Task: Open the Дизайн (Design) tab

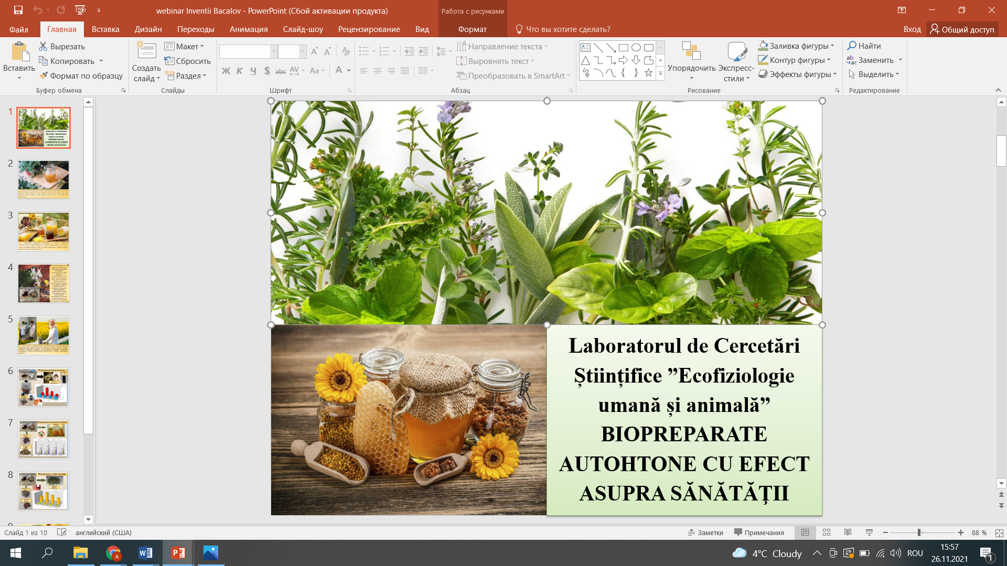Action: pyautogui.click(x=148, y=29)
